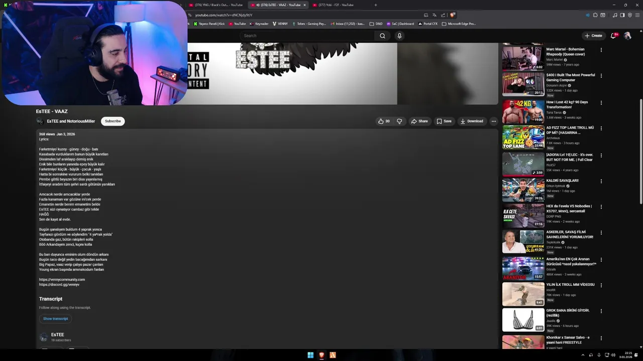The image size is (643, 361).
Task: Open YouTube notifications bell
Action: click(614, 36)
